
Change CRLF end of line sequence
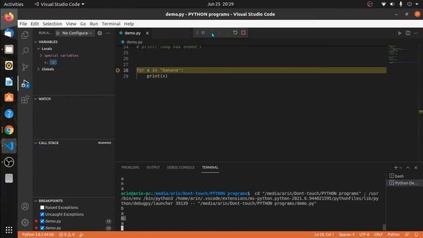[x=378, y=235]
